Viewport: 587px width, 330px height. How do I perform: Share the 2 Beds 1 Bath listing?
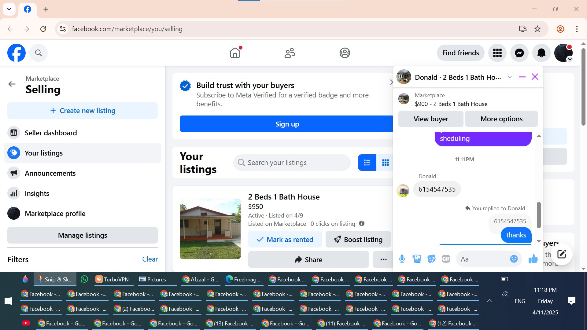308,259
